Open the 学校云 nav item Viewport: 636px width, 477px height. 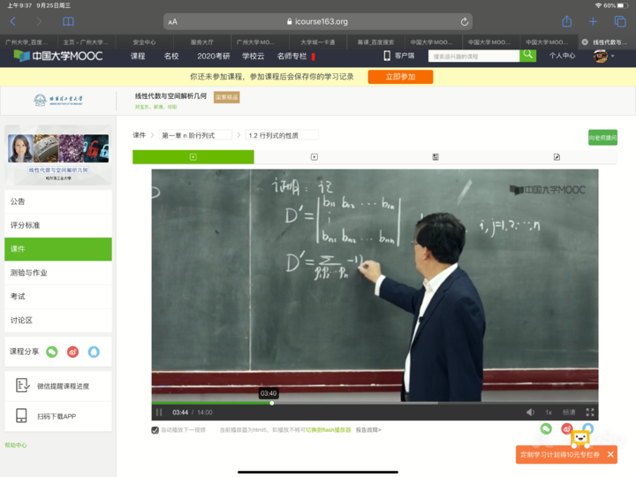(254, 56)
